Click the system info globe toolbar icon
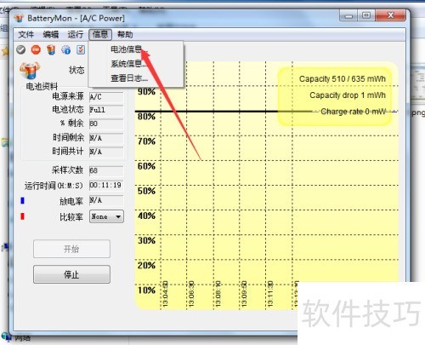Image resolution: width=425 pixels, height=345 pixels. 66,49
